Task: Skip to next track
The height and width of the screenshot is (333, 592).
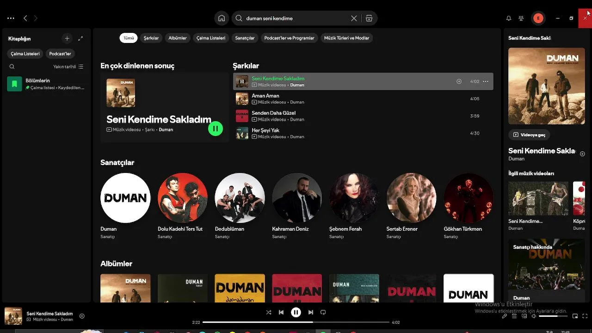Action: [x=311, y=312]
